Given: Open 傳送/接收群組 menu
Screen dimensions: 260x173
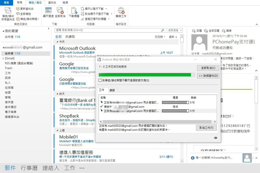Looking at the screenshot, I should [x=28, y=19].
